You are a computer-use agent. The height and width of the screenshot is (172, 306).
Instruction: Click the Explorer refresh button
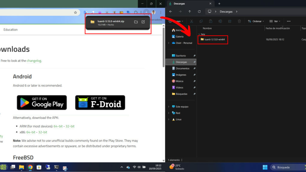point(199,12)
